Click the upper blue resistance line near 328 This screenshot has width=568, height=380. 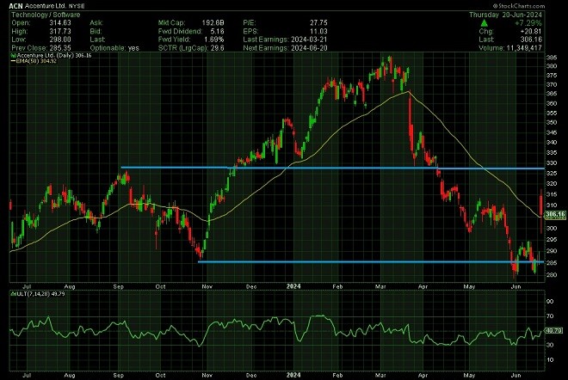pos(332,168)
